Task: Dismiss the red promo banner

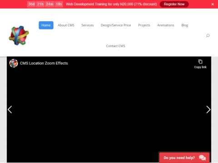Action: click(x=213, y=4)
